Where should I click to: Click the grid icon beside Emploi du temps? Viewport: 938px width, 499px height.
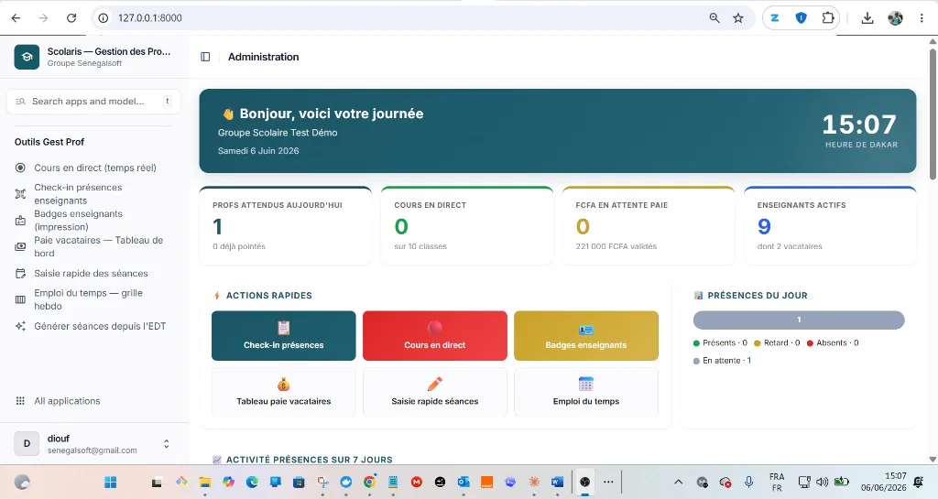(x=20, y=299)
